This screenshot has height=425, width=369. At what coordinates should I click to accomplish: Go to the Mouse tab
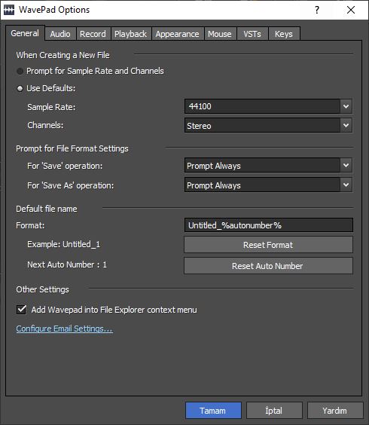click(220, 34)
